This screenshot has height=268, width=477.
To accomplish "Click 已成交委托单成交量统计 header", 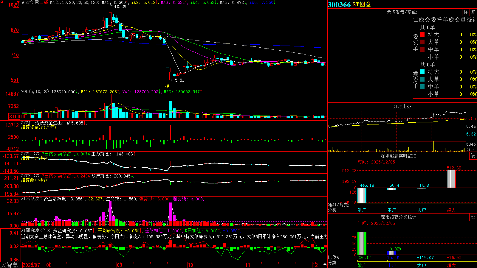I will [x=445, y=20].
